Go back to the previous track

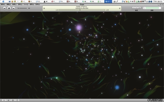point(4,8)
